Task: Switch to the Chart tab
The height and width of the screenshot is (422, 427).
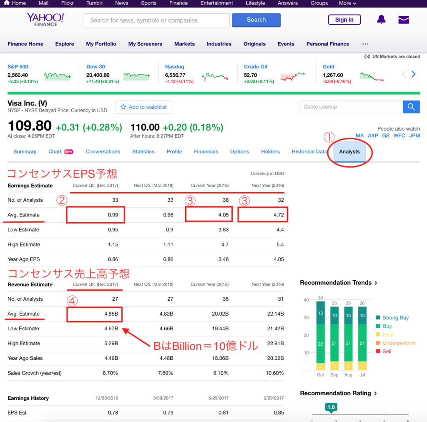Action: pos(55,152)
